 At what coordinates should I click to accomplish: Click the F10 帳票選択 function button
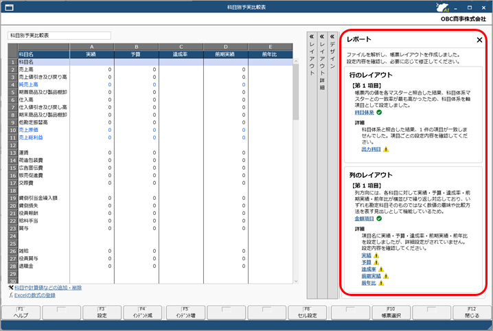tap(391, 312)
